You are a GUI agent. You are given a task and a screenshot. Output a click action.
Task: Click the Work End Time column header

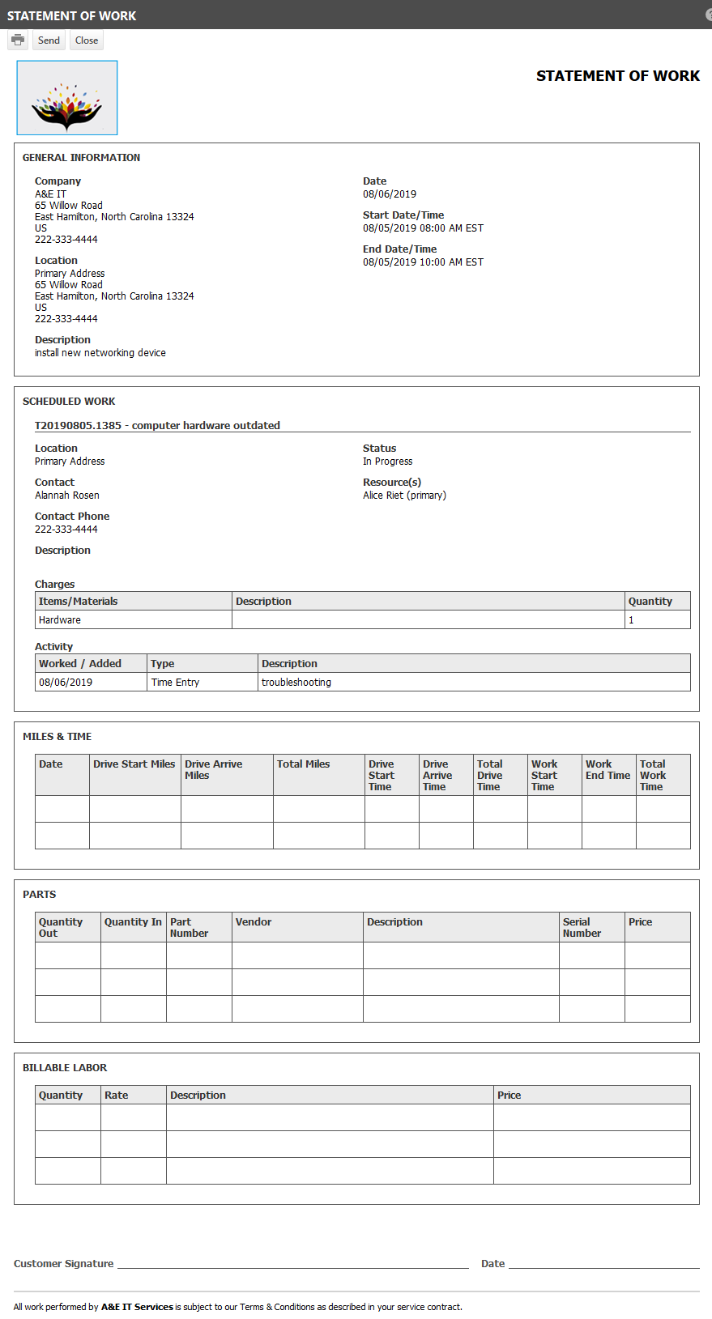coord(608,775)
